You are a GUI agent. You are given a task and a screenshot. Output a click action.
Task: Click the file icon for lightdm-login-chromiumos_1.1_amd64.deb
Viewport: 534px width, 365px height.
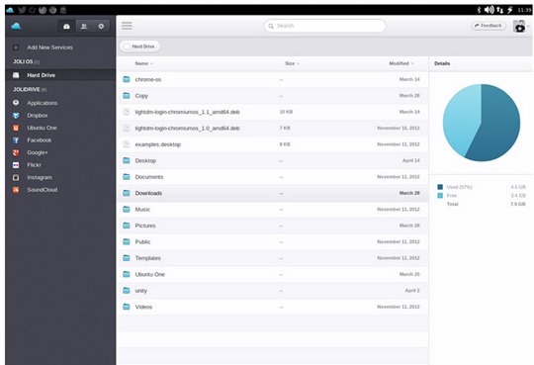pos(127,112)
